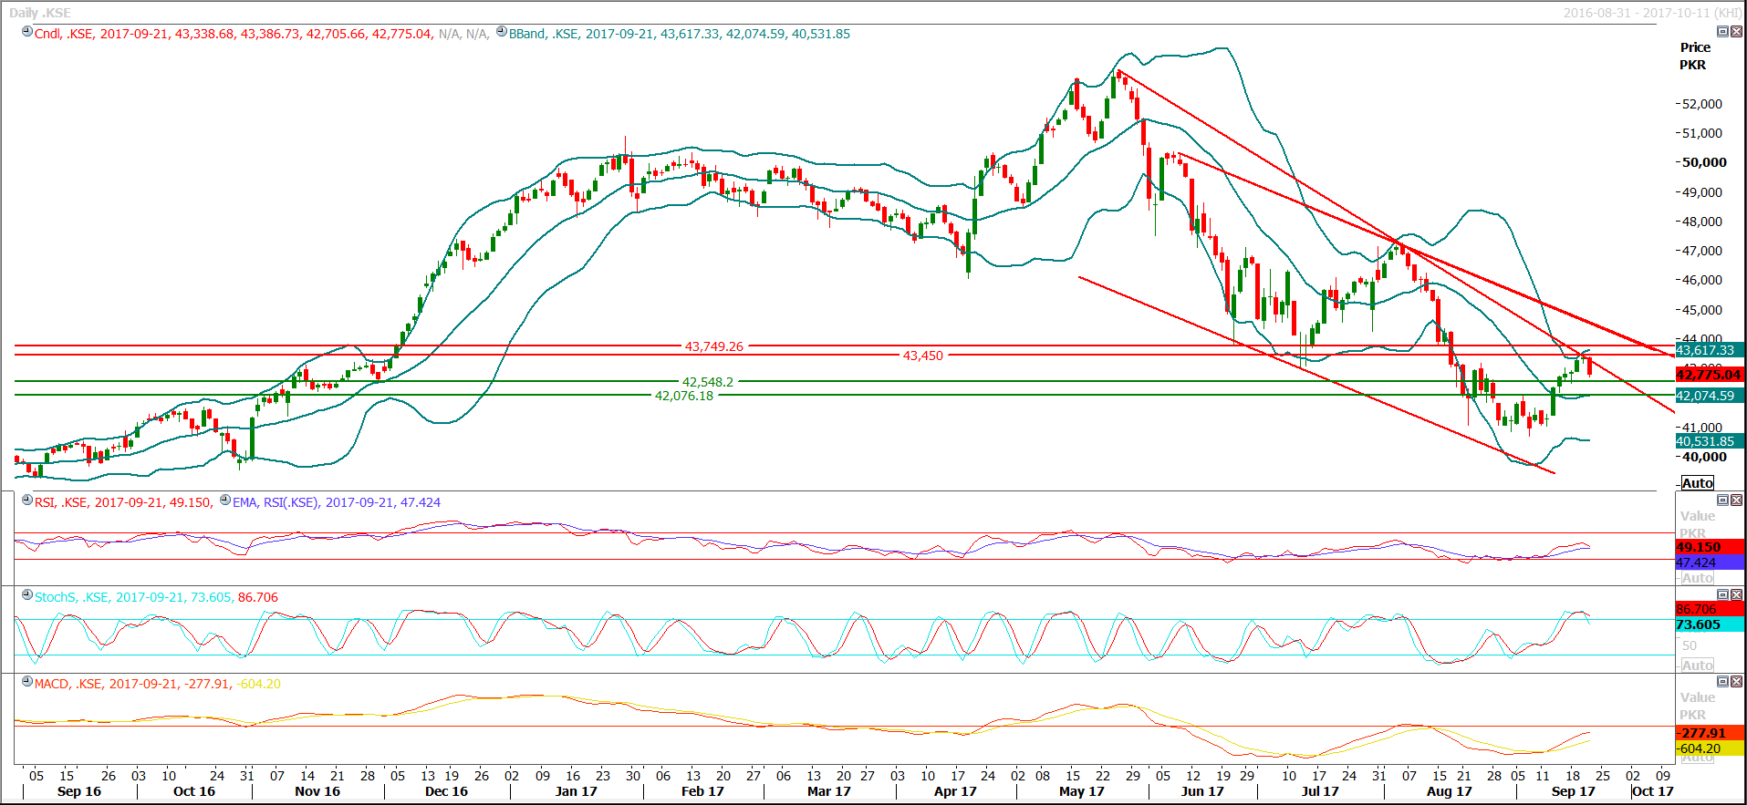Select the RSI .KSE legend label
This screenshot has height=805, width=1747.
click(123, 502)
